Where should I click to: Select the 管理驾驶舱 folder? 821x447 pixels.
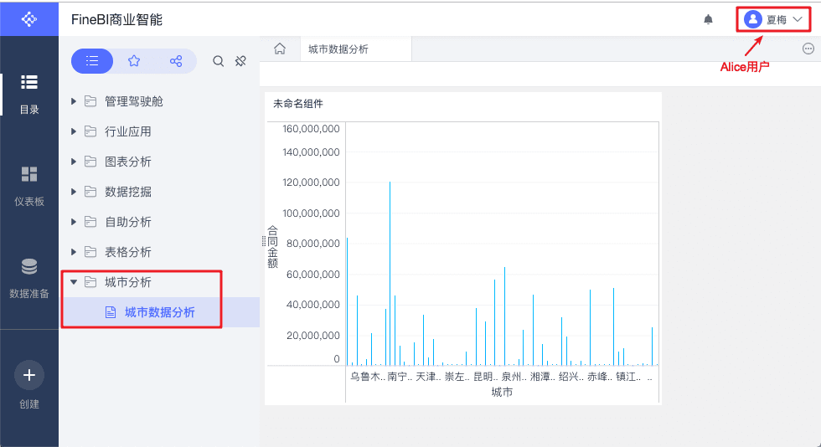(x=133, y=101)
